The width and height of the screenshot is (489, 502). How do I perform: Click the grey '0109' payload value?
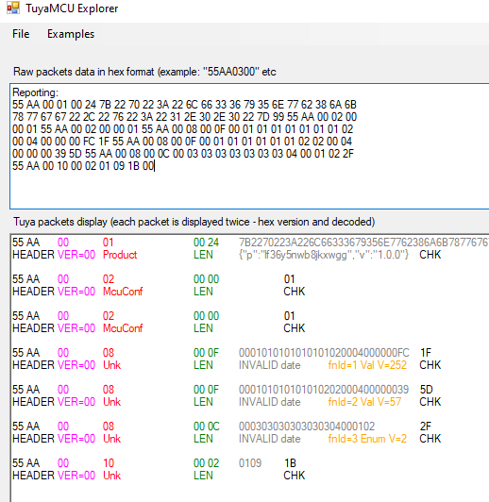coord(250,463)
